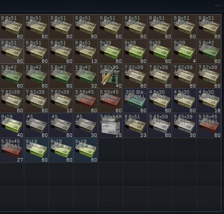Select the 6.8x51 Hybrid pack with 13 rounds

point(86,51)
